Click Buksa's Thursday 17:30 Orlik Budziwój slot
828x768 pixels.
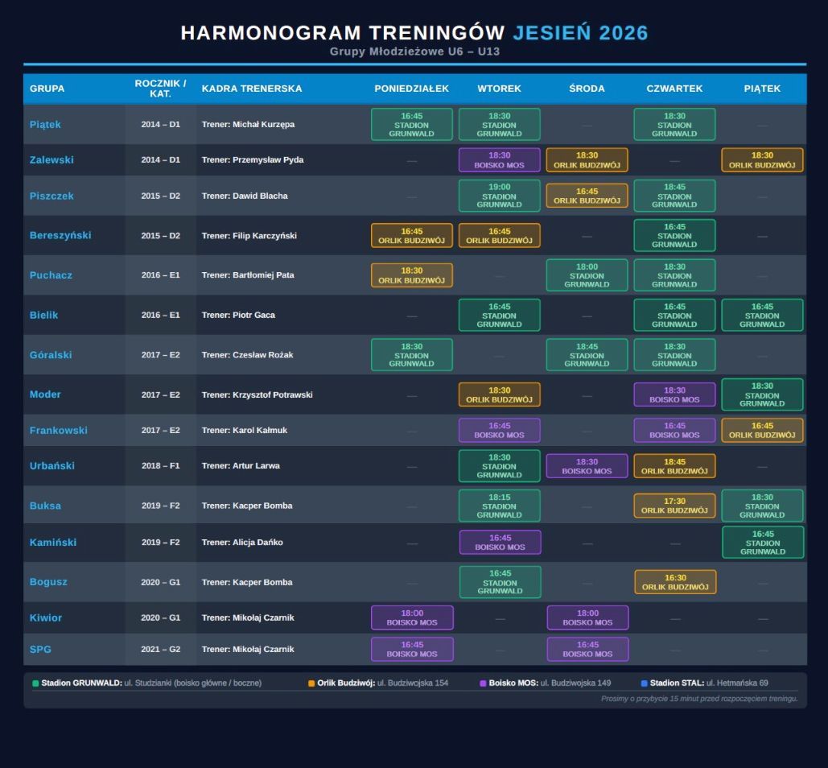click(x=675, y=506)
